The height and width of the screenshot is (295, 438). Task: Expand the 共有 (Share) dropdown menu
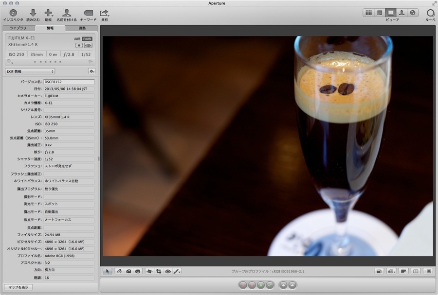click(x=104, y=13)
